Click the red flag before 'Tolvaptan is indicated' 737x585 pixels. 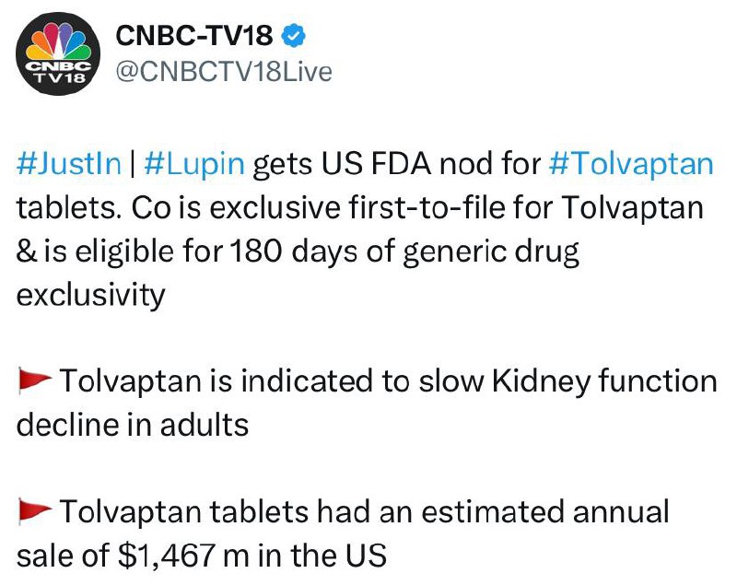(x=35, y=380)
